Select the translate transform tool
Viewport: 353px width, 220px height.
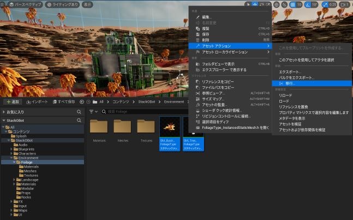pos(255,4)
